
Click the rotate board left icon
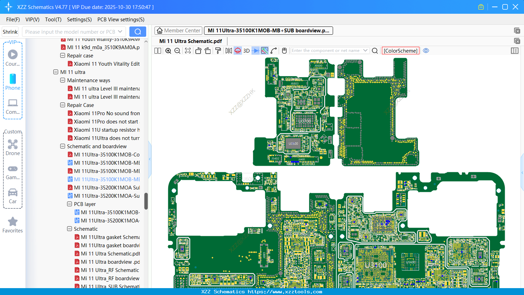[x=198, y=51]
